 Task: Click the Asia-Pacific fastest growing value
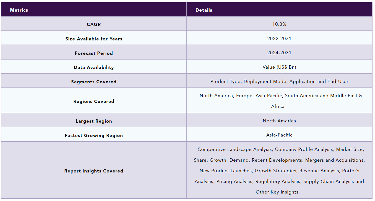pyautogui.click(x=279, y=135)
